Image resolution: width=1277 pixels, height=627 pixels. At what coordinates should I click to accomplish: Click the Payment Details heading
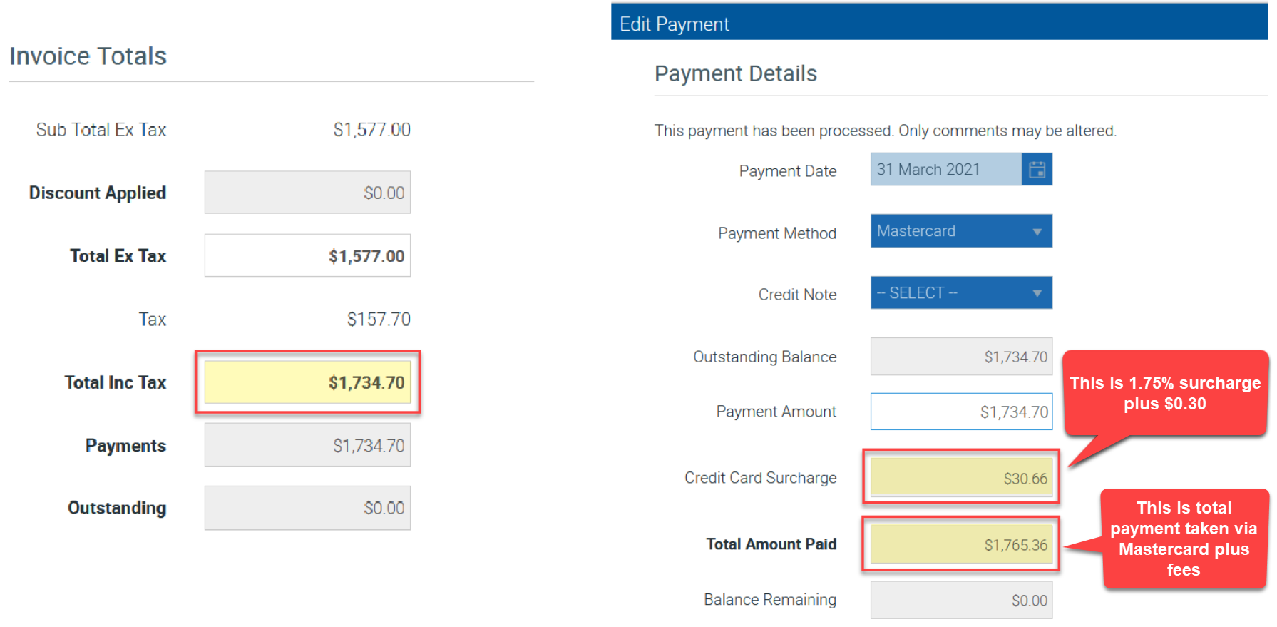tap(735, 73)
